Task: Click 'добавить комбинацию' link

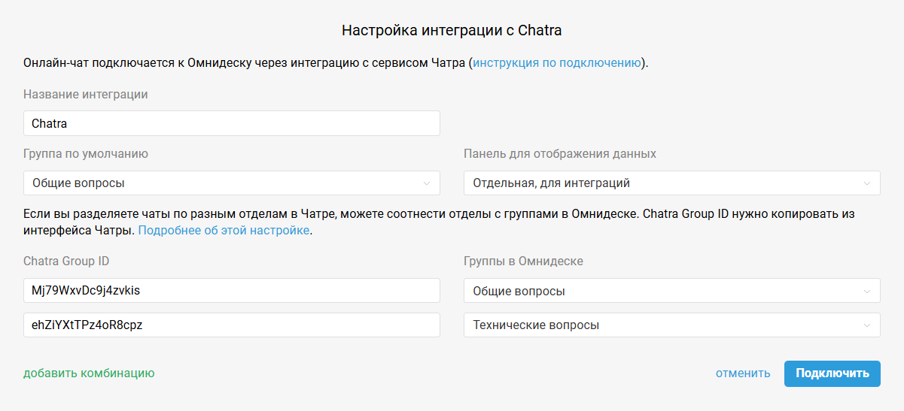Action: click(89, 373)
